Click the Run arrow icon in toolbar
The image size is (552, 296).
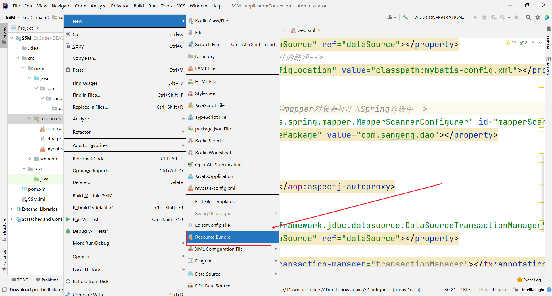click(x=475, y=17)
